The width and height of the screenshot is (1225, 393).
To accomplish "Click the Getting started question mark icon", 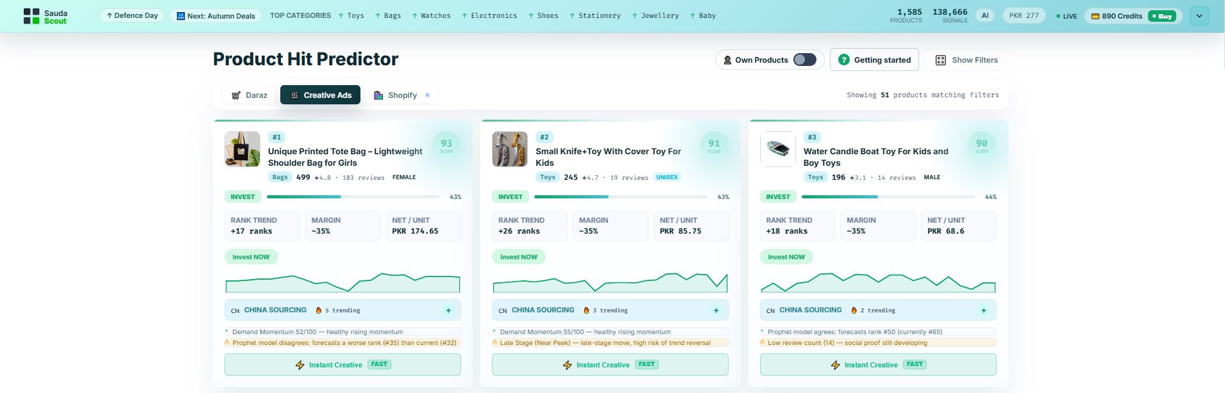I will click(844, 60).
